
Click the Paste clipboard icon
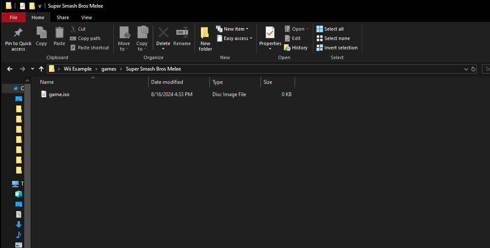click(x=59, y=32)
